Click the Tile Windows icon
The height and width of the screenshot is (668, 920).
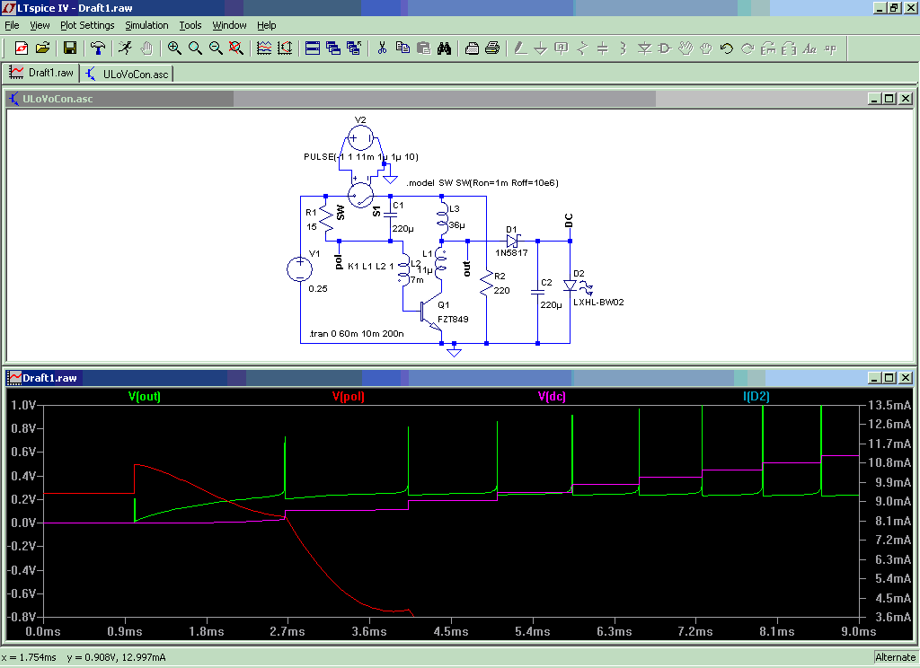pyautogui.click(x=313, y=48)
